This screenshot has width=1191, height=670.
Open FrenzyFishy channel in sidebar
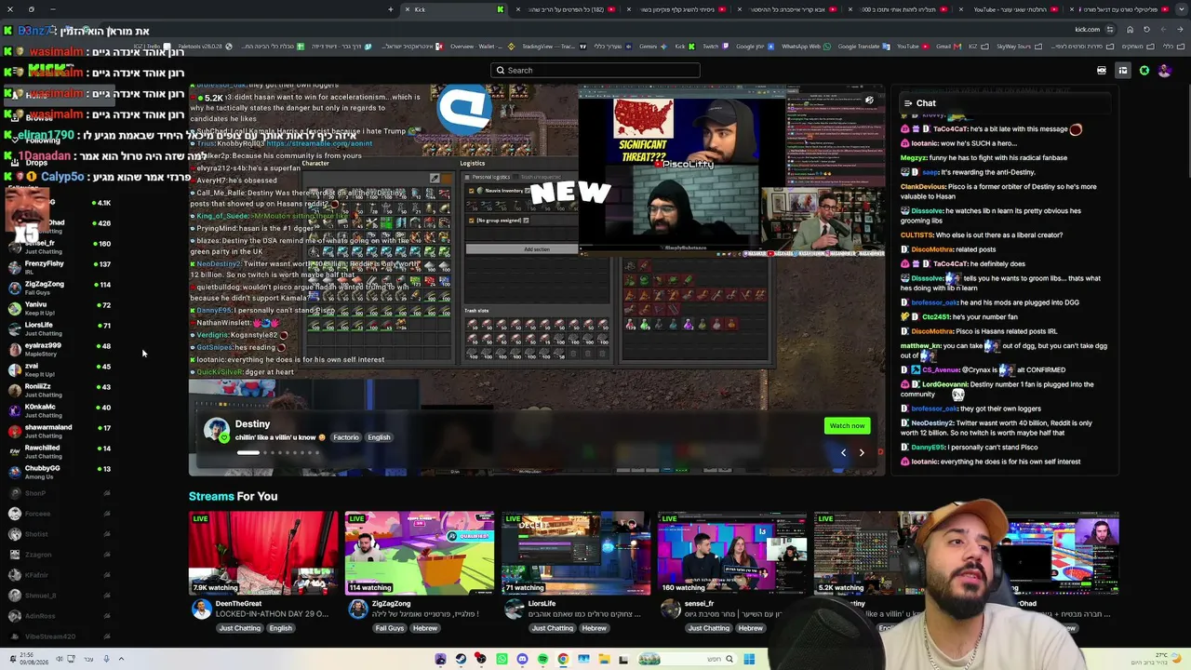pos(58,267)
